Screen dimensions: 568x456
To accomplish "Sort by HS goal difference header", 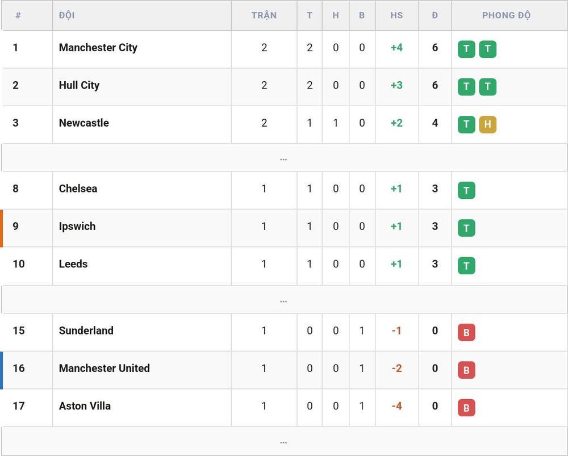I will coord(396,15).
